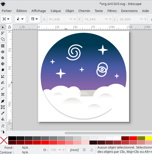Decrease the Y value with minus

tap(106, 19)
